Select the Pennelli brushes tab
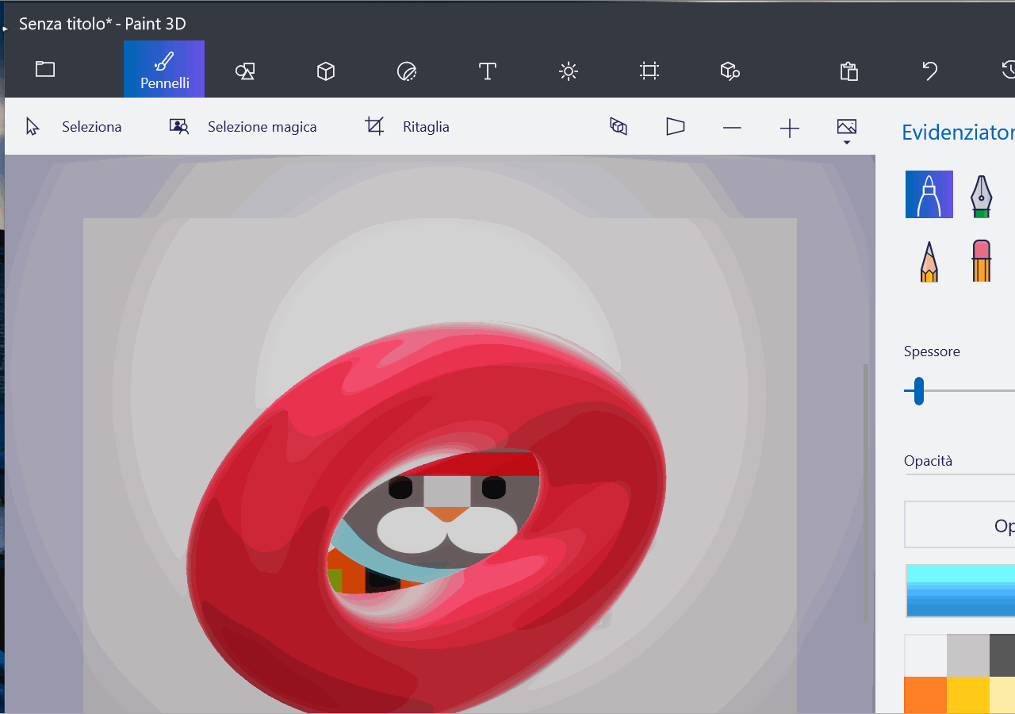The image size is (1015, 714). click(164, 69)
